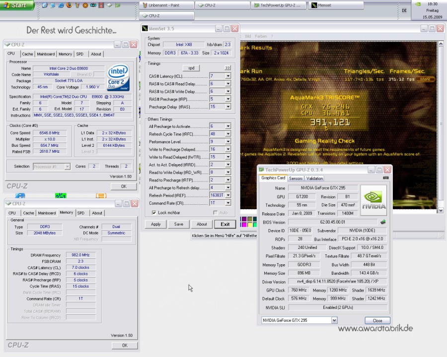Click the CPU-Z chip icon in quick launch
The width and height of the screenshot is (447, 357).
pos(109,5)
